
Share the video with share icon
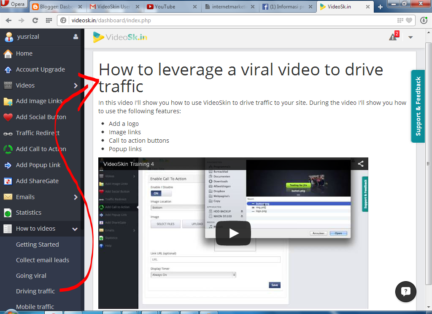360,164
